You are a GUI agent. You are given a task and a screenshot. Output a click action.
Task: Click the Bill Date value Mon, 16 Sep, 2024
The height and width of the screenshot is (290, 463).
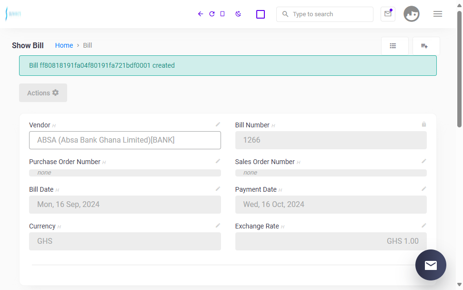pyautogui.click(x=125, y=205)
